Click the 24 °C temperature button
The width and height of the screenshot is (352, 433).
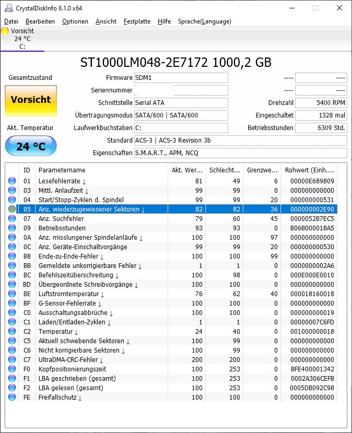(31, 146)
